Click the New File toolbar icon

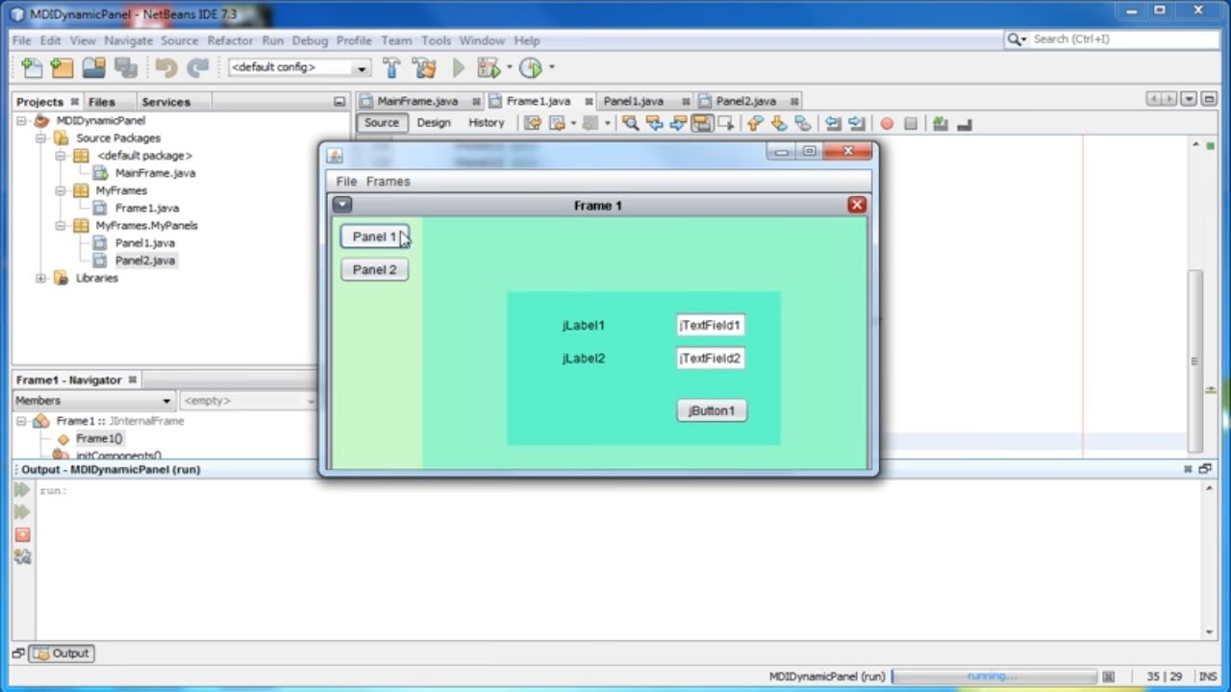[32, 67]
